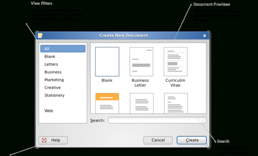Screen dimensions: 258x156
Task: Select the orange-header template thumbnail
Action: [x=107, y=103]
